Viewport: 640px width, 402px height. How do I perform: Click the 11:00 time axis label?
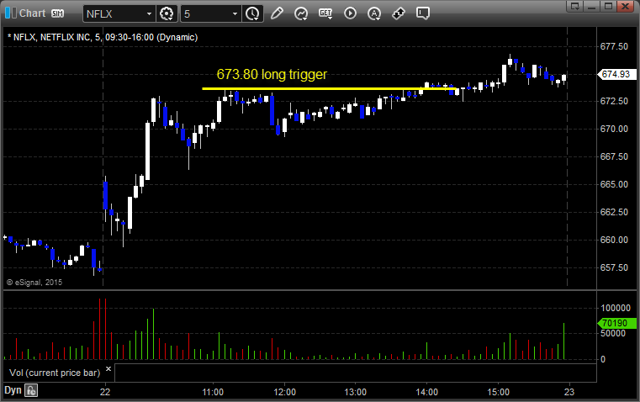[x=213, y=392]
